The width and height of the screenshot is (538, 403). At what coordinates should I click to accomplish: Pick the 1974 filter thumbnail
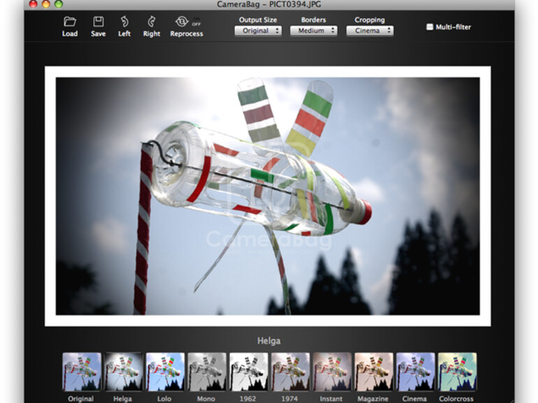click(x=290, y=372)
